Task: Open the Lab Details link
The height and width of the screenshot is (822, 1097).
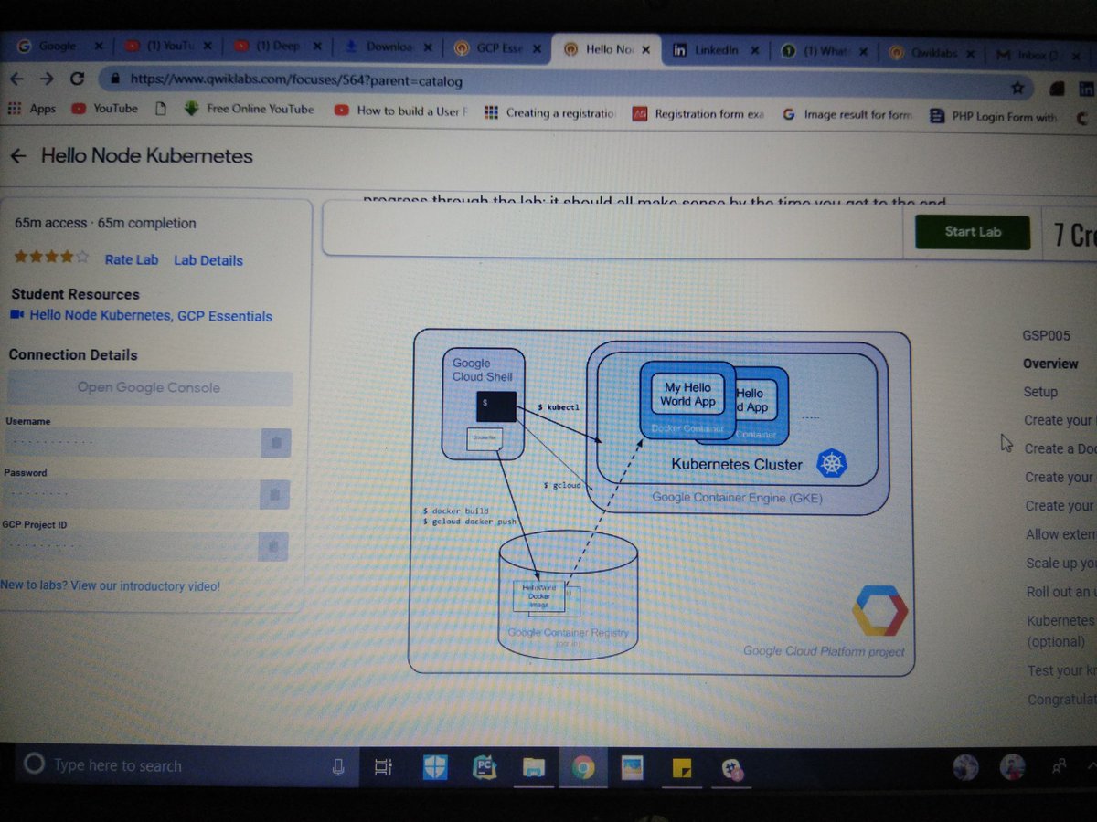Action: pyautogui.click(x=208, y=260)
